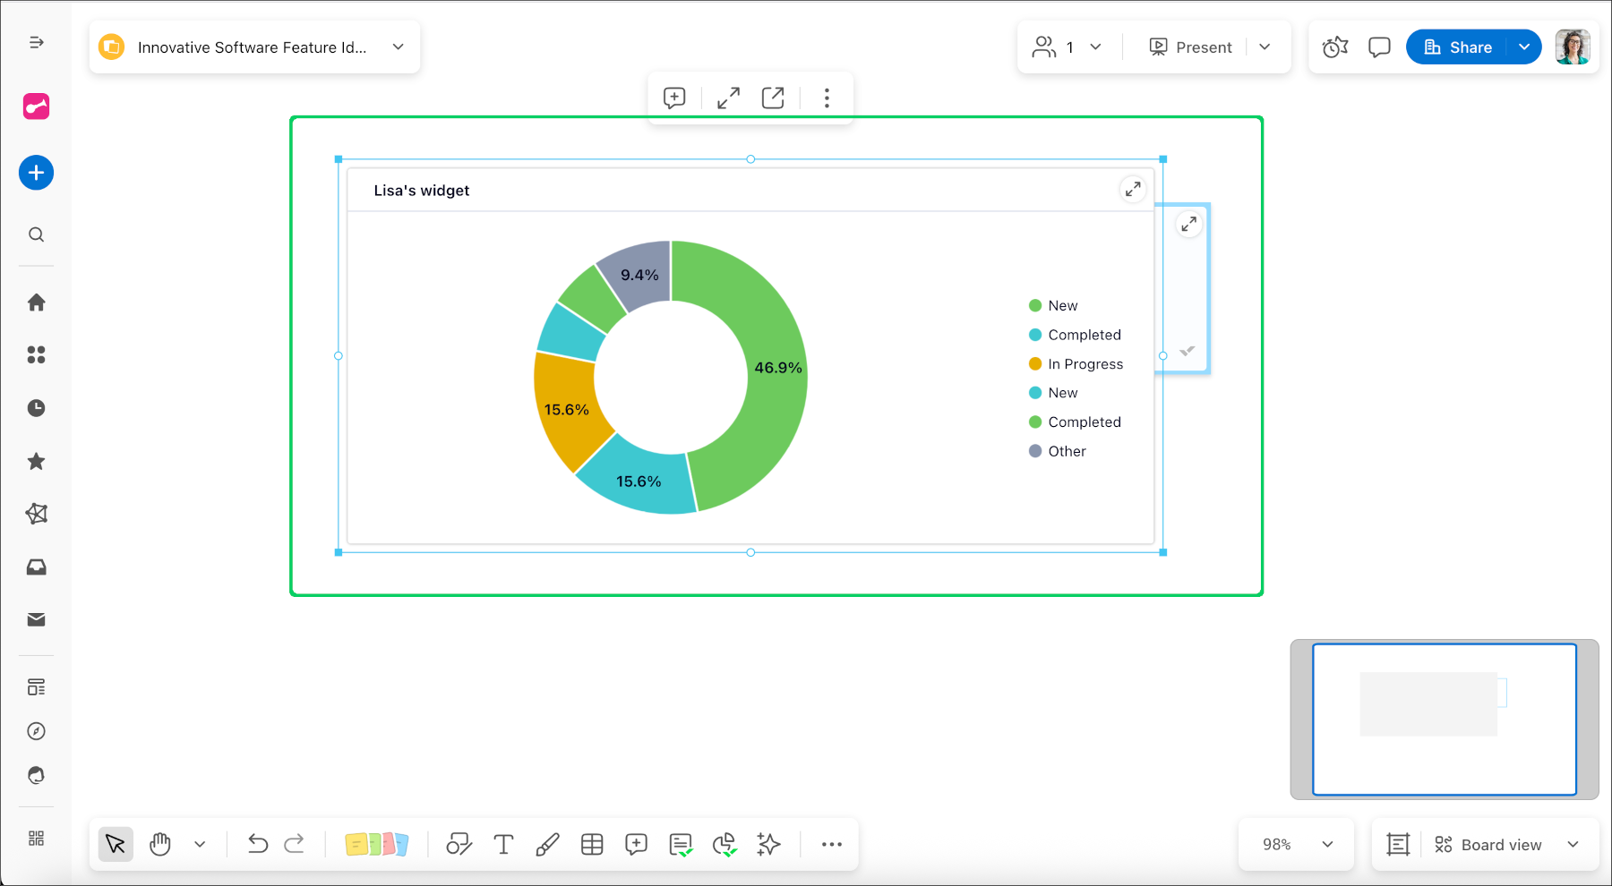This screenshot has height=886, width=1612.
Task: Undo the last action
Action: point(257,844)
